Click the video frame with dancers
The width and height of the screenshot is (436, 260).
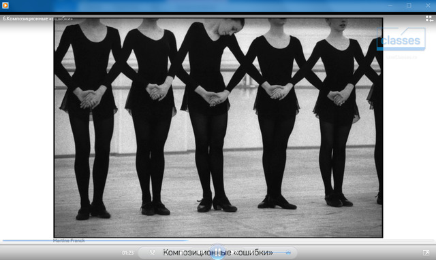(x=218, y=128)
